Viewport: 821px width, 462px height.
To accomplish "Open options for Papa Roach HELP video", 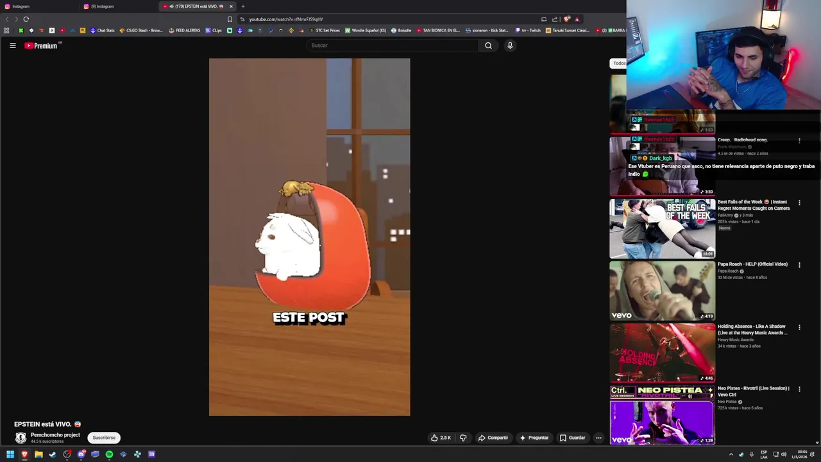I will (x=799, y=265).
